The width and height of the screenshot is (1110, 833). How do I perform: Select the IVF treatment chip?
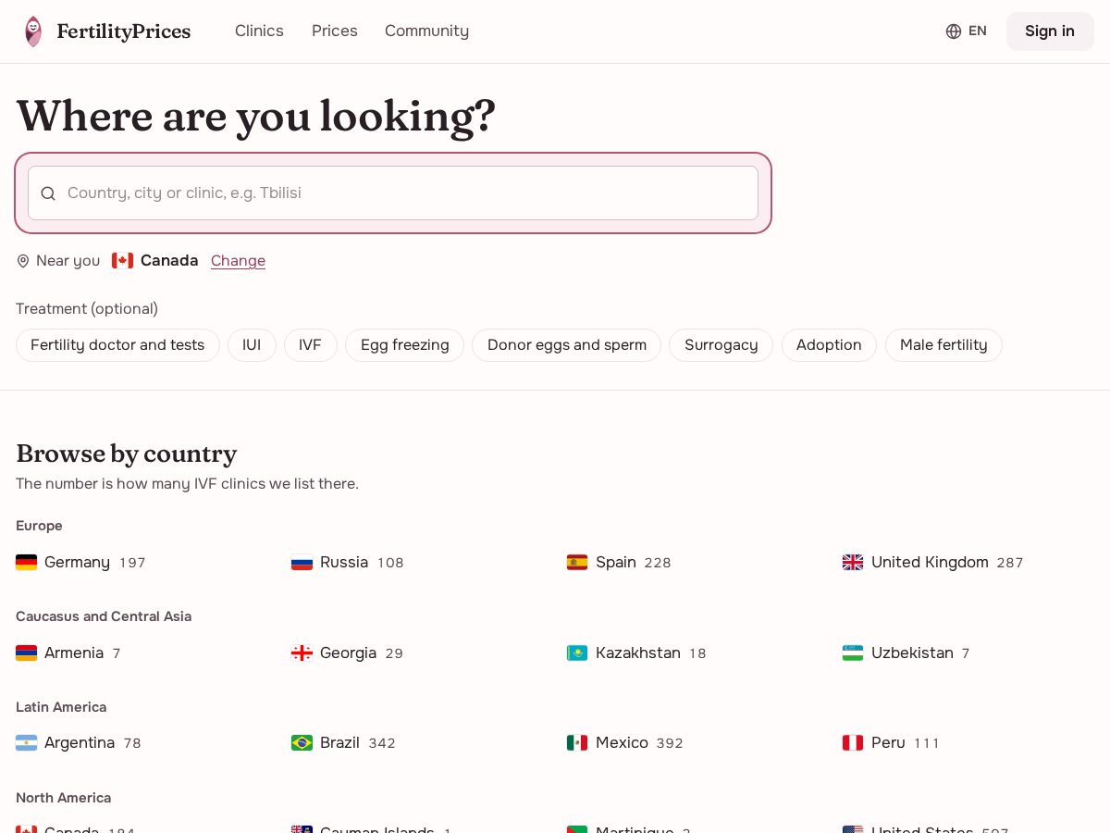[310, 345]
